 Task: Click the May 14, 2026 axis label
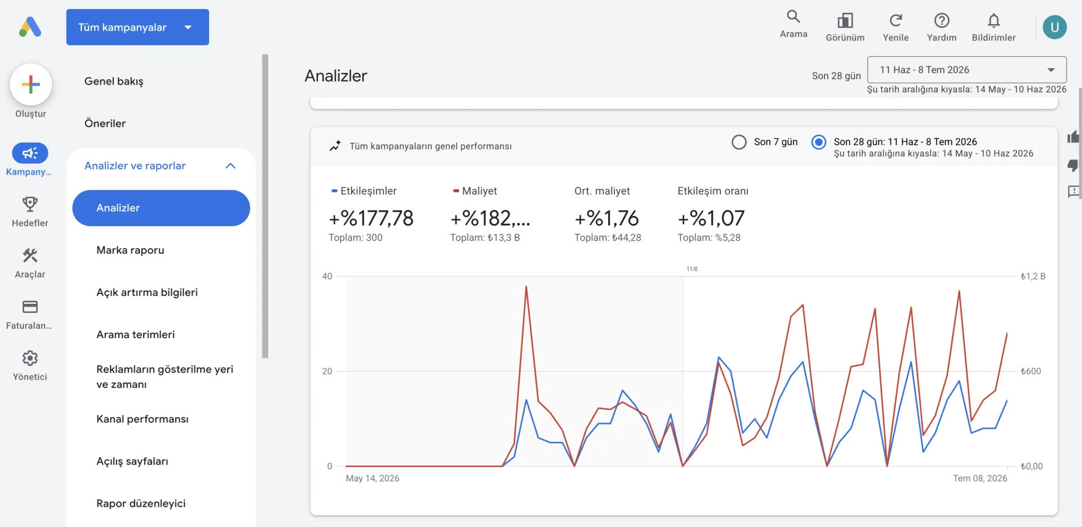point(373,479)
